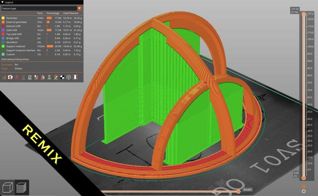
Task: Hide the Skirt/Brim feature row
Action: 42,42
